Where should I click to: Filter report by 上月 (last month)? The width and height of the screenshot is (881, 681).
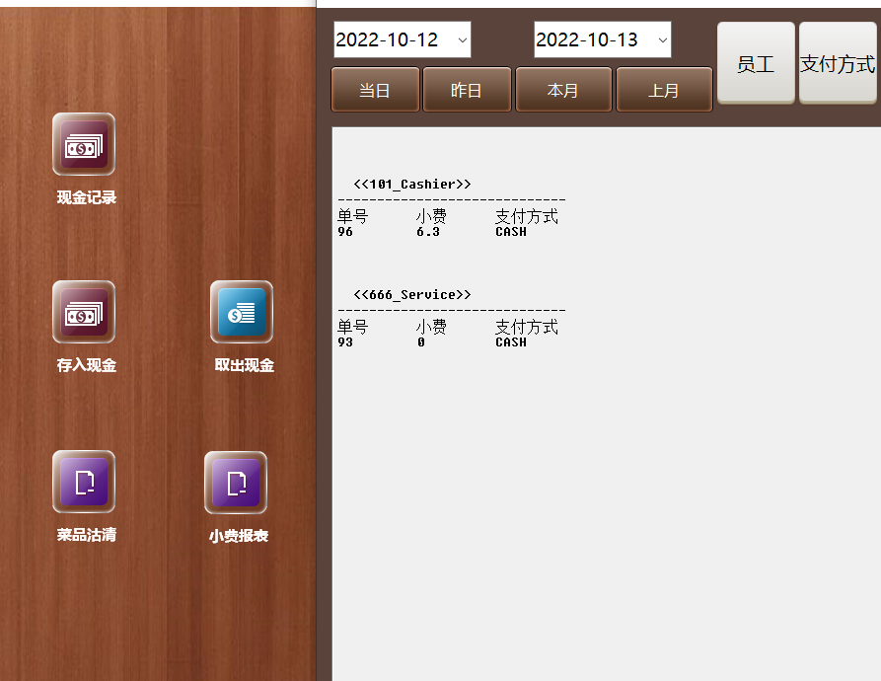664,90
